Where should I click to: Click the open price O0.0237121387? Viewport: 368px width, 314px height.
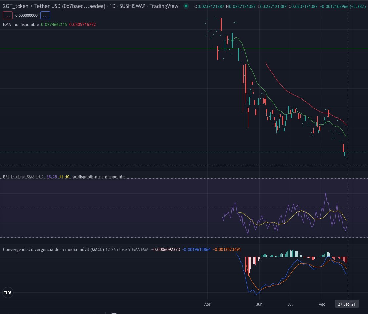pyautogui.click(x=209, y=6)
